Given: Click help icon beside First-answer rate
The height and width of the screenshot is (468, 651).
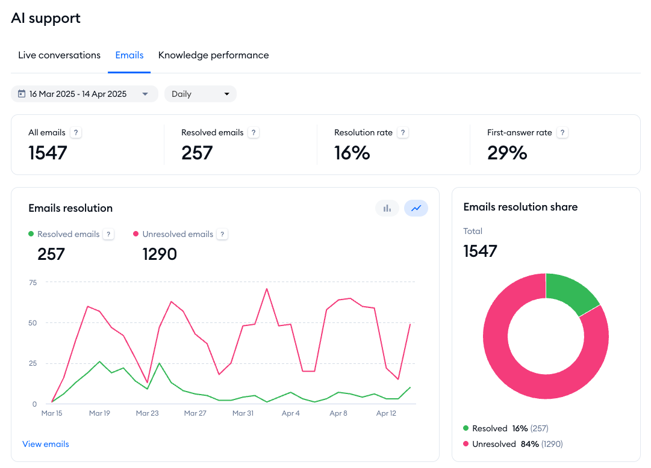Looking at the screenshot, I should point(562,133).
